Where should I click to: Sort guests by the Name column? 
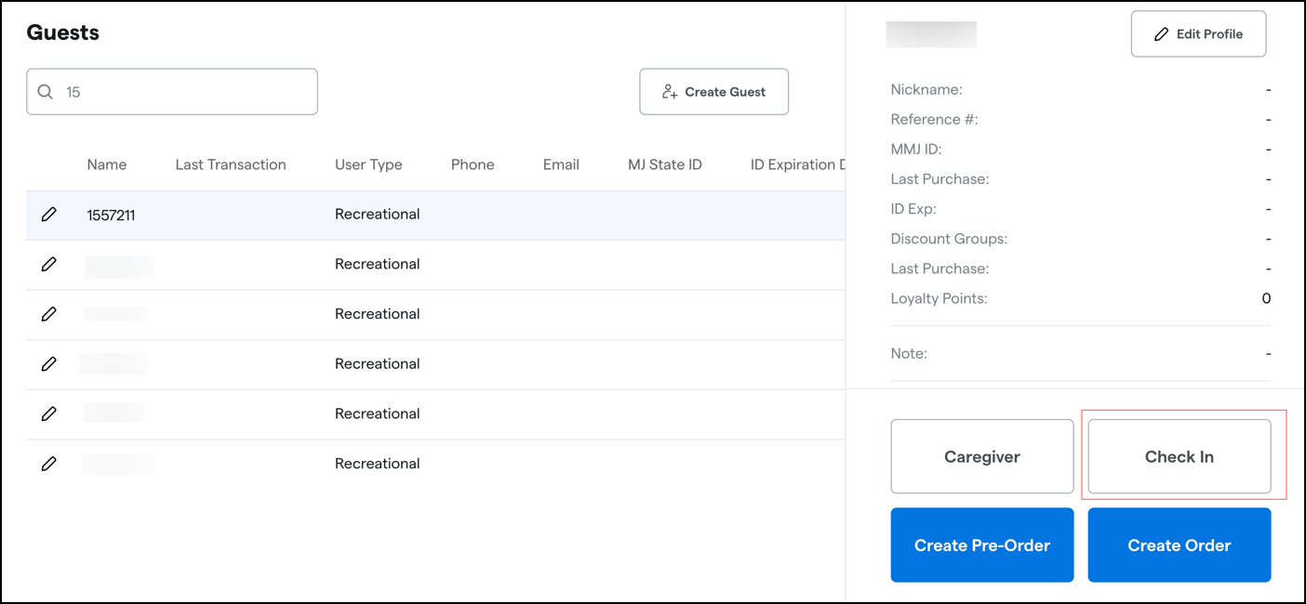click(x=107, y=164)
